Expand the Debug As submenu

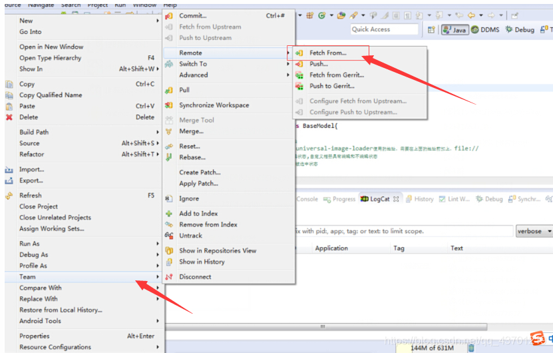point(158,254)
